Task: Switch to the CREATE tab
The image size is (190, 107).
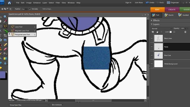Action: [x=172, y=10]
